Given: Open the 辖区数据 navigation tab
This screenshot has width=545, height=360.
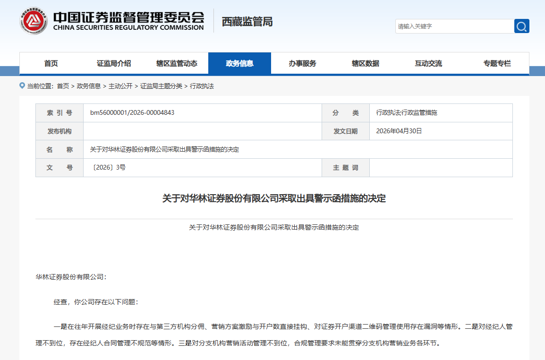Looking at the screenshot, I should click(366, 63).
